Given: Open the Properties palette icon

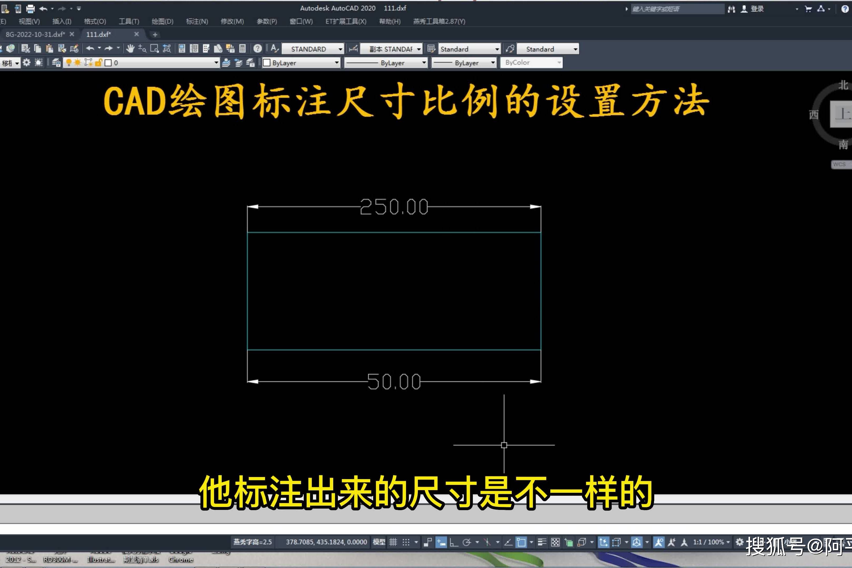Looking at the screenshot, I should (182, 49).
